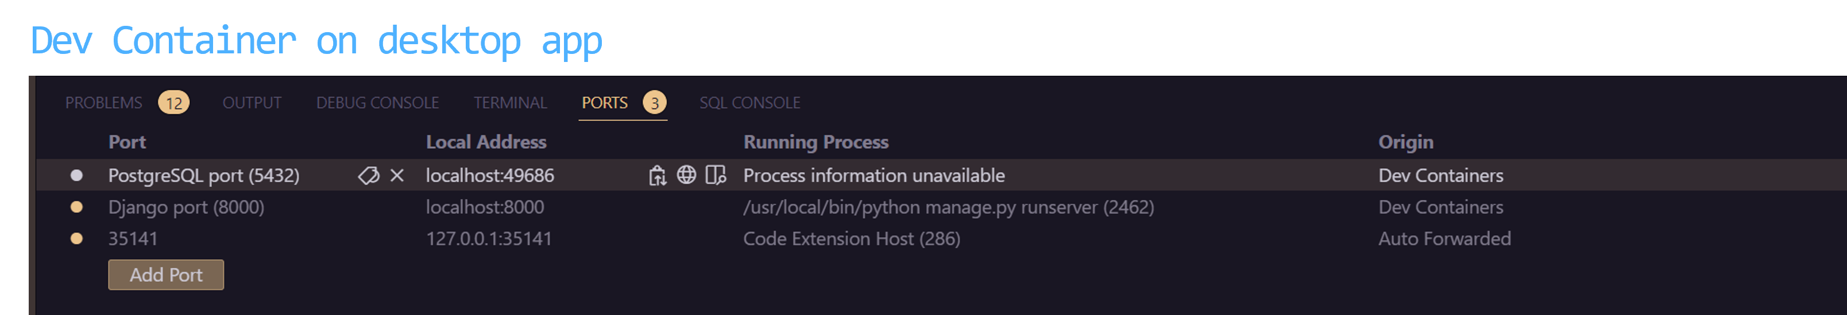Open the OUTPUT tab
The image size is (1847, 315).
pyautogui.click(x=252, y=103)
